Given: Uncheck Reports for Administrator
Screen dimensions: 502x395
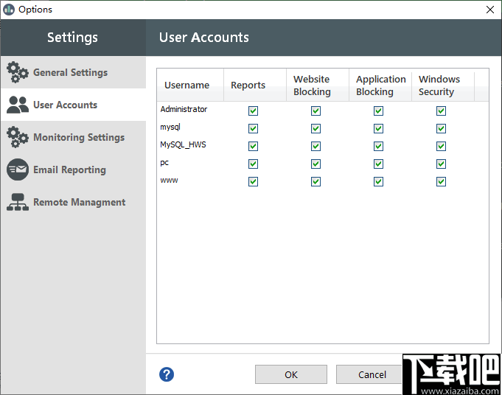Looking at the screenshot, I should (x=253, y=111).
